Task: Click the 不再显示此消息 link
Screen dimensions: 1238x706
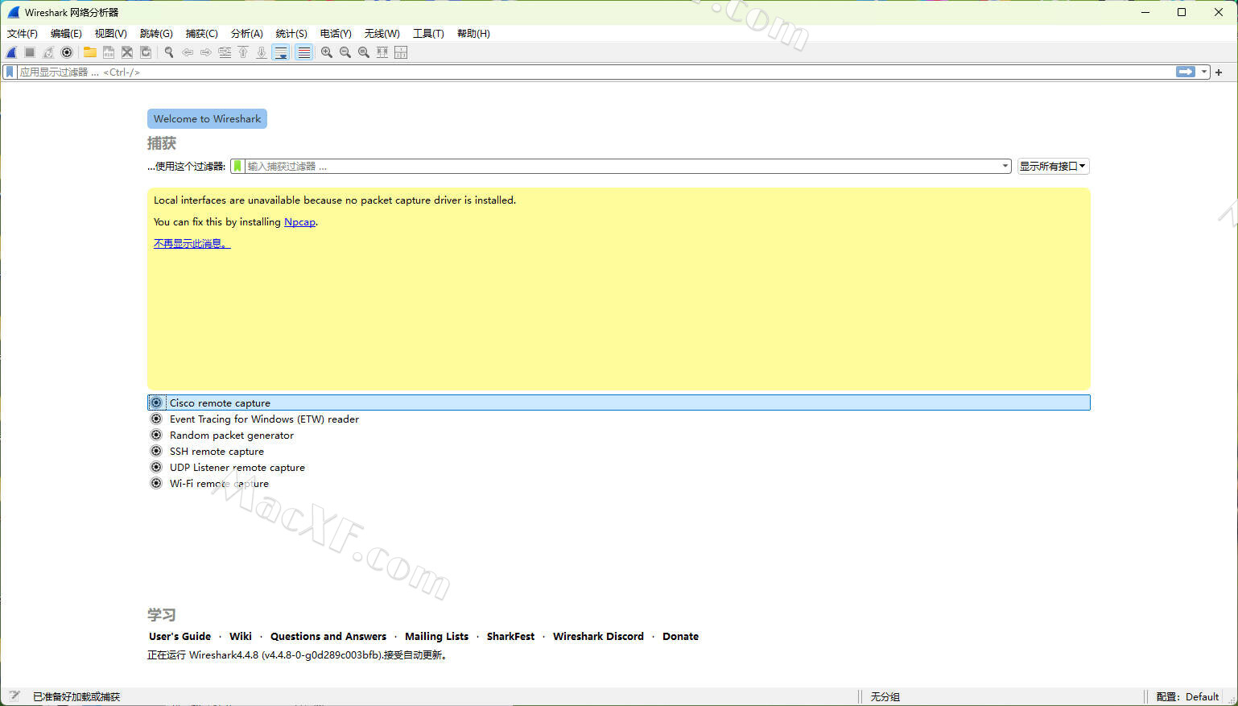Action: click(x=192, y=244)
